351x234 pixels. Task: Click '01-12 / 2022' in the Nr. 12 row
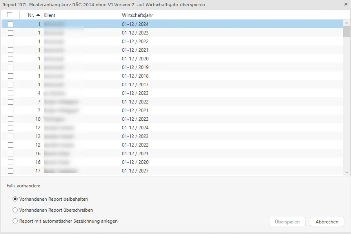[135, 145]
